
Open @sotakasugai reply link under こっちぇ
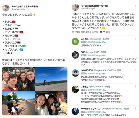97,42
